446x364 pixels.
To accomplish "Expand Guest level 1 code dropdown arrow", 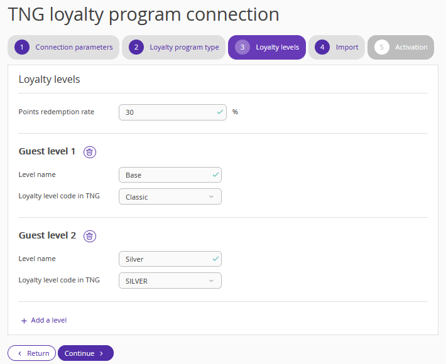I will tap(211, 196).
